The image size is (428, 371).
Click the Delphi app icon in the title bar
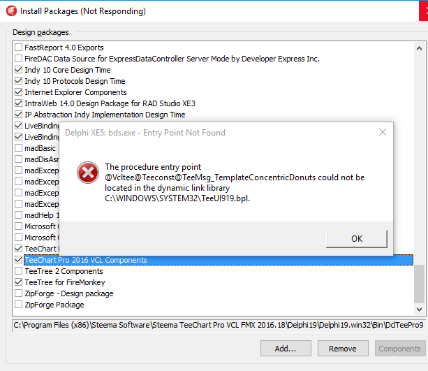click(x=11, y=11)
